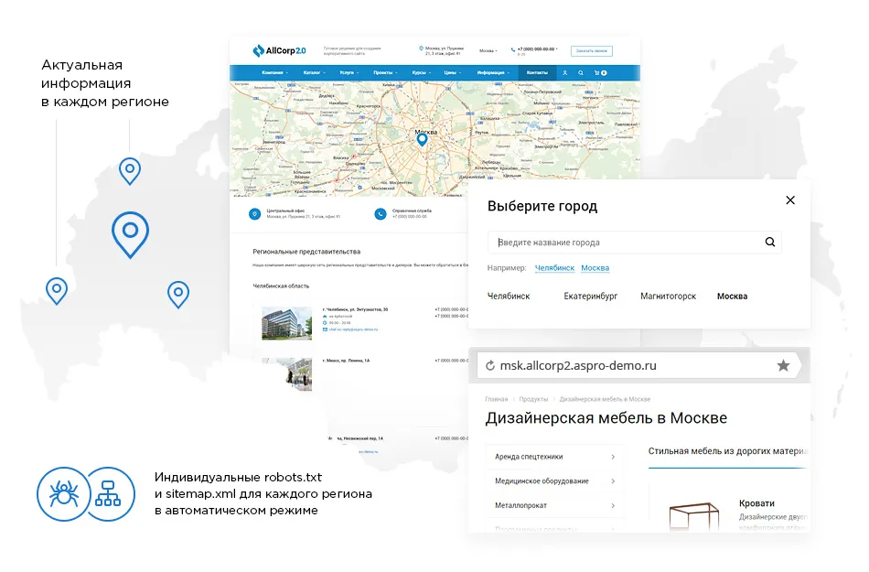
Task: Open the Услуги menu item
Action: (349, 72)
